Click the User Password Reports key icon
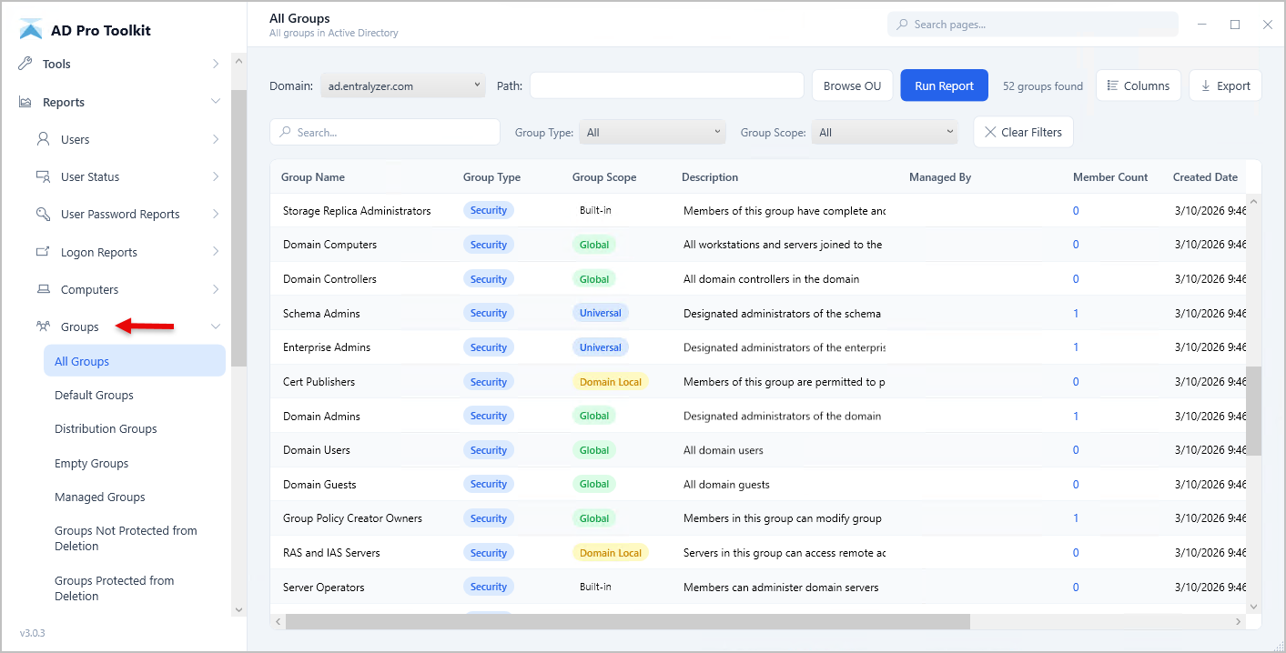This screenshot has height=653, width=1286. pyautogui.click(x=43, y=214)
